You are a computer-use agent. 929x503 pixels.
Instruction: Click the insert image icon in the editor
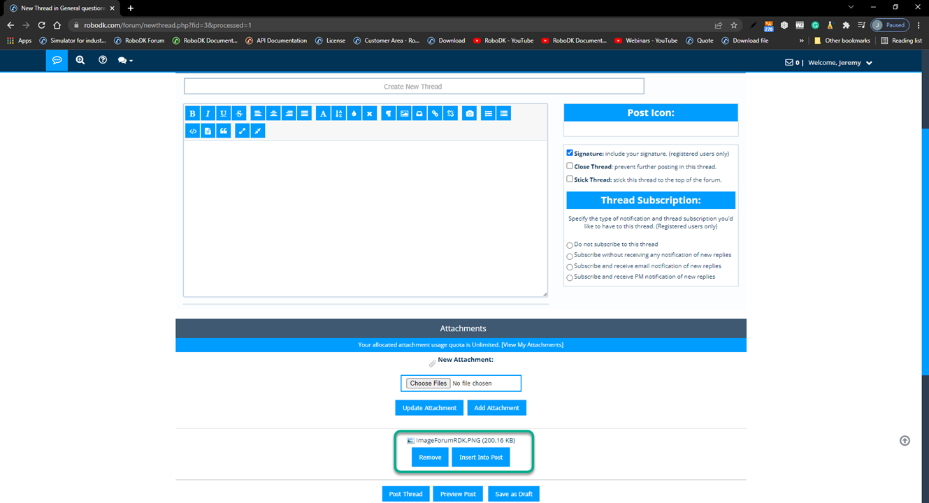pos(404,114)
